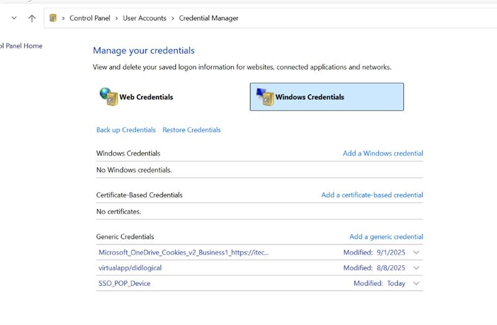Click Modified Today date text
497x325 pixels.
point(379,283)
